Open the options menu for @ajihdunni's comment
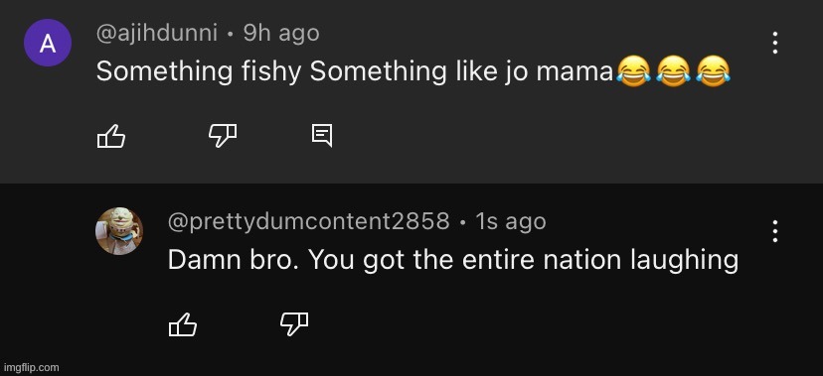 pos(774,43)
